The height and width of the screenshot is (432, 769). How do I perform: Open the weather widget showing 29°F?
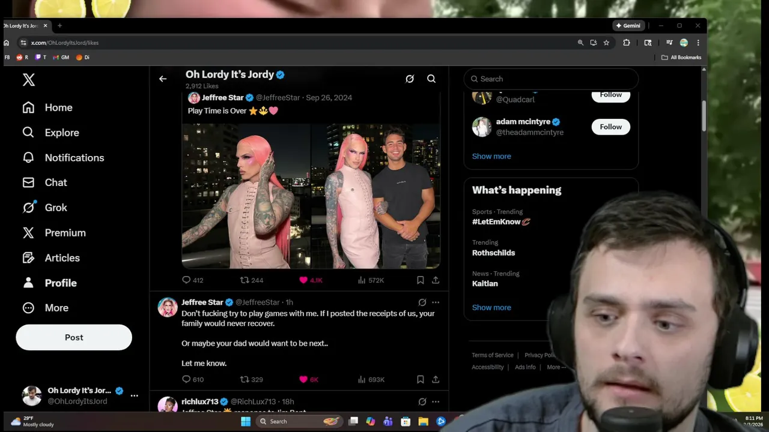33,421
